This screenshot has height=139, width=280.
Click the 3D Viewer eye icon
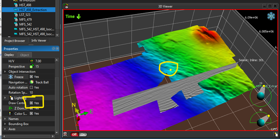tap(67, 6)
